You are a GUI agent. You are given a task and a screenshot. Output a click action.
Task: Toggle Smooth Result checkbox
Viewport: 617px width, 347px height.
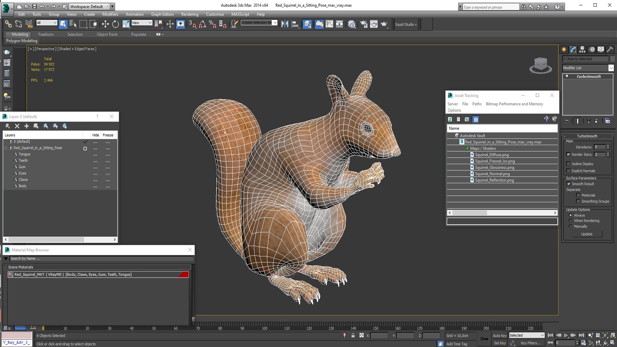(x=568, y=184)
